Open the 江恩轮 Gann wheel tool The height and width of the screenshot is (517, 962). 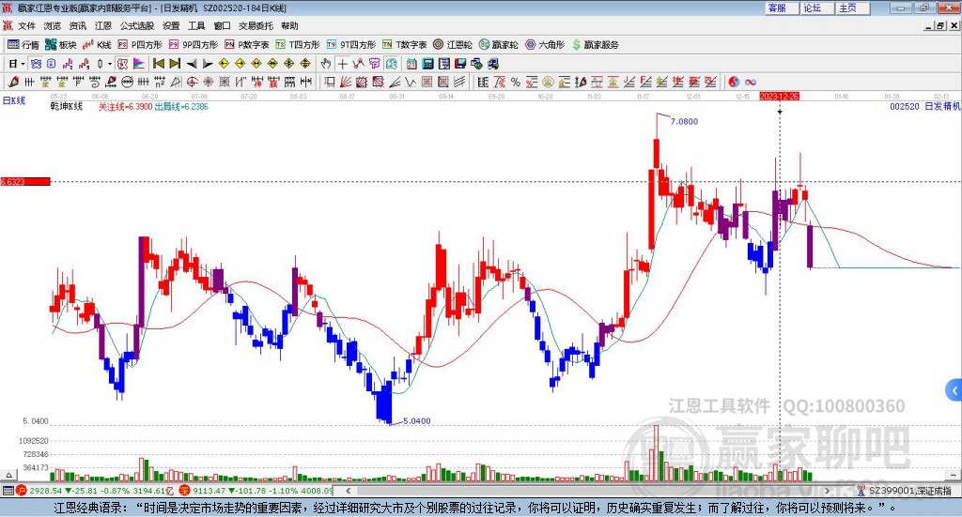453,45
